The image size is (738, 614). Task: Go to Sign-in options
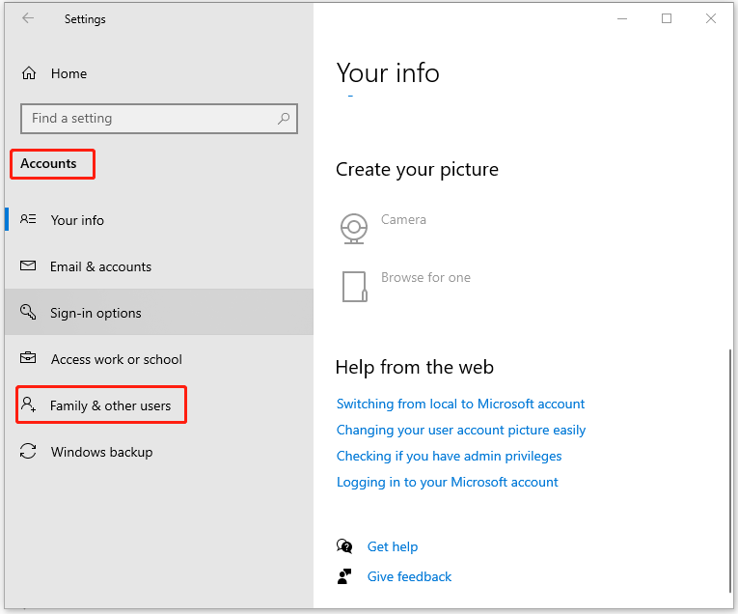click(x=159, y=313)
